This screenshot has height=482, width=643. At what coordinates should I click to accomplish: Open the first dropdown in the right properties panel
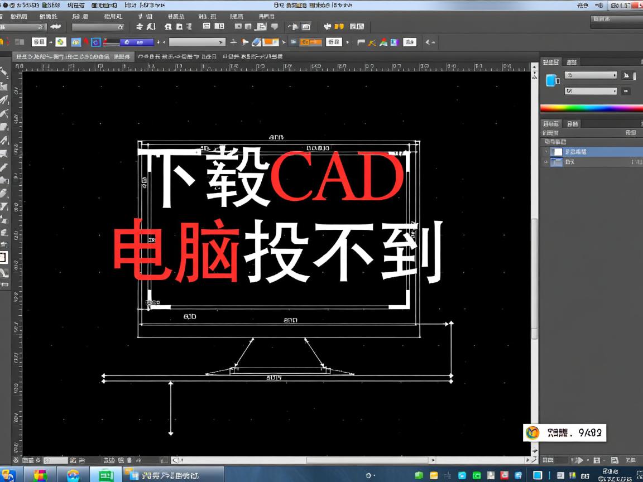pyautogui.click(x=590, y=75)
